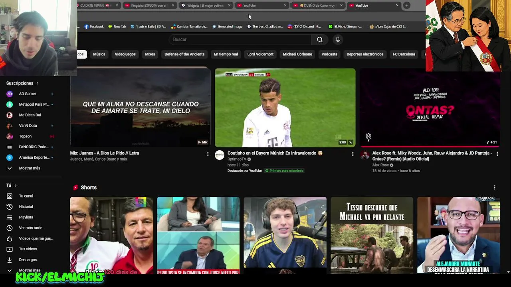Open Metapod Para Pr... channel avatar
Viewport: 511px width, 287px height.
click(x=10, y=104)
